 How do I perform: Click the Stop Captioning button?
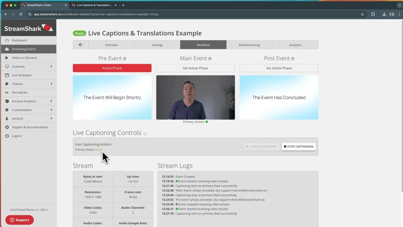(x=299, y=146)
